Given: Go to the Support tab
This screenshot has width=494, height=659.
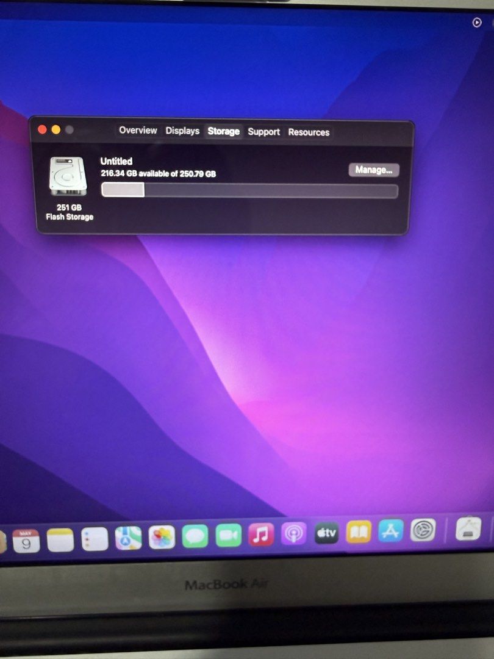Looking at the screenshot, I should 263,132.
